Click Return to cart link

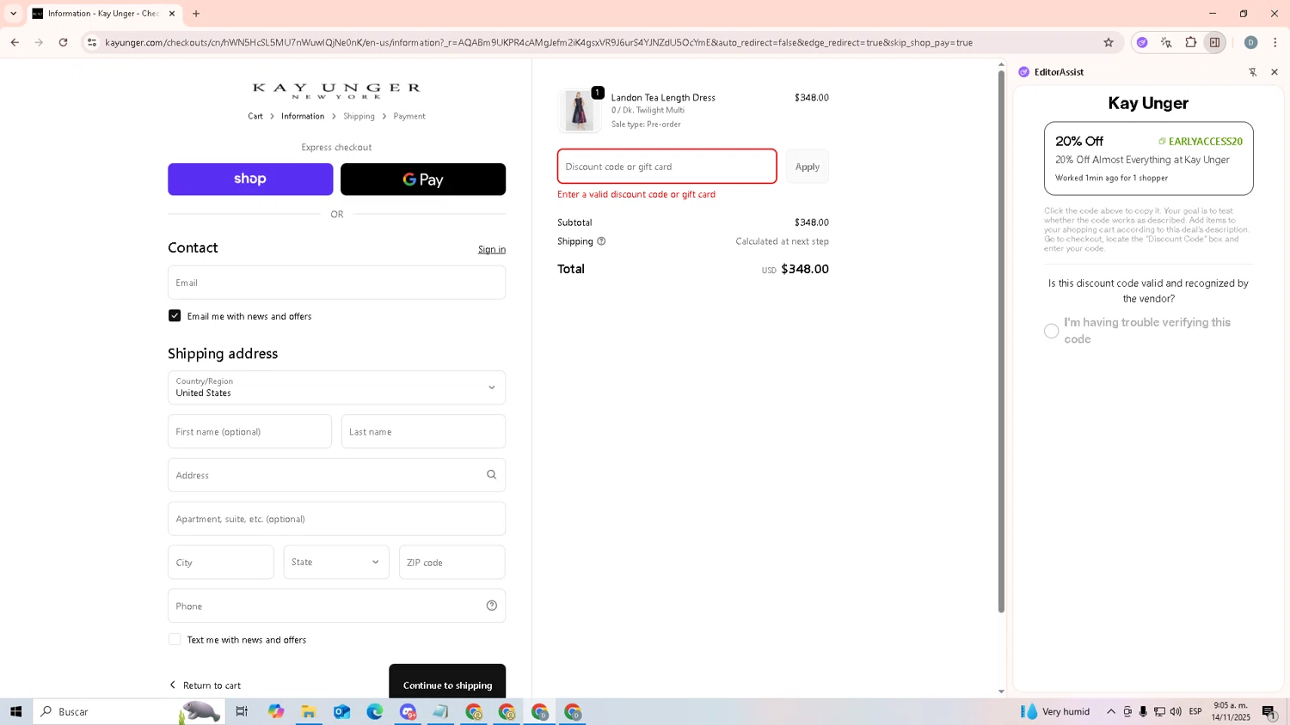coord(205,685)
